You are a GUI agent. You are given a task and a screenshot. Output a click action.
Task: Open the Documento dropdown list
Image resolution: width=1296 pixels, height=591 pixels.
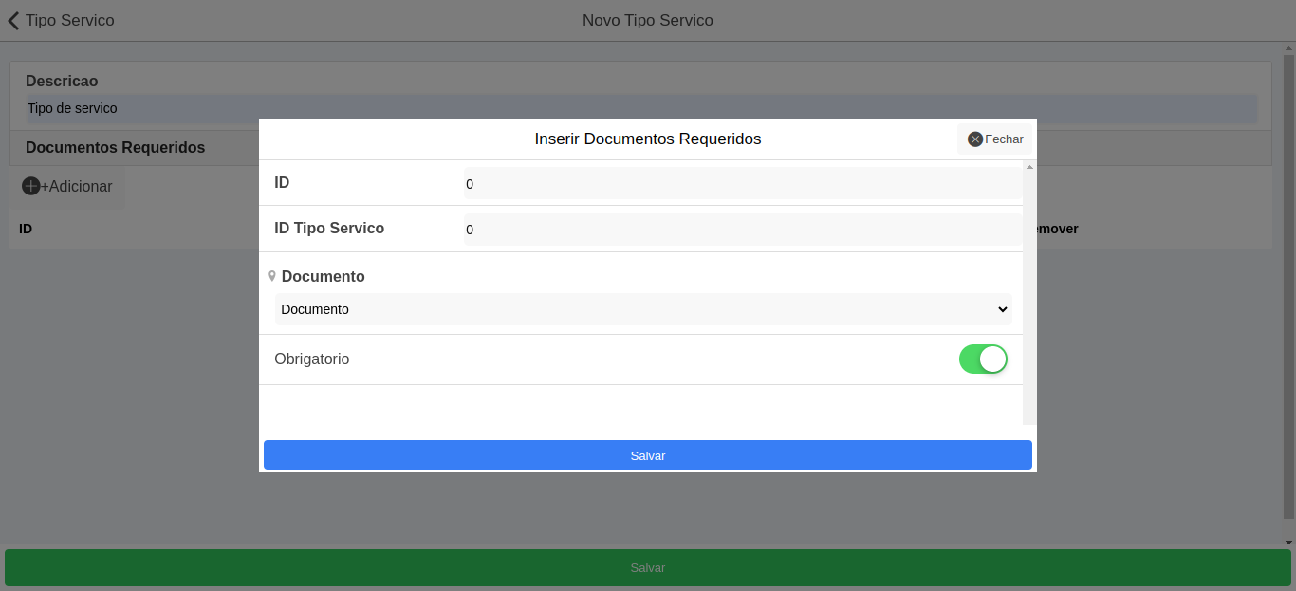tap(642, 309)
